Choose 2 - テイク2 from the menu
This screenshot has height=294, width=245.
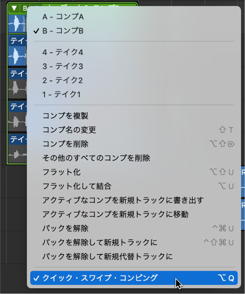(x=134, y=81)
